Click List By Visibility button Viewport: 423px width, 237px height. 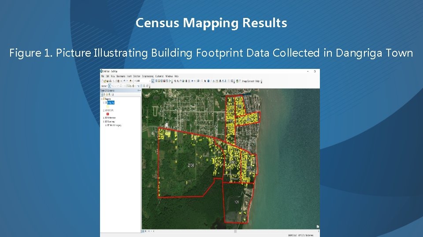point(107,94)
